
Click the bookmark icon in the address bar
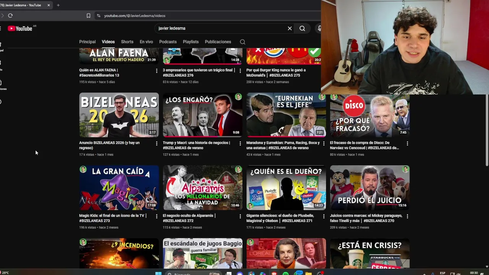click(x=88, y=16)
